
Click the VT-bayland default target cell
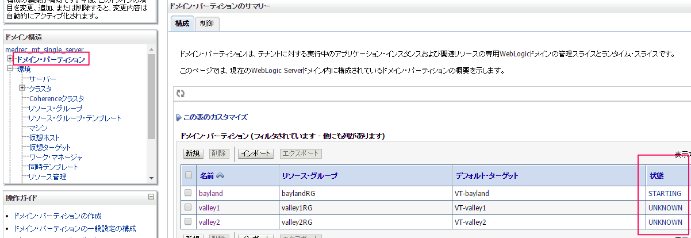[471, 193]
